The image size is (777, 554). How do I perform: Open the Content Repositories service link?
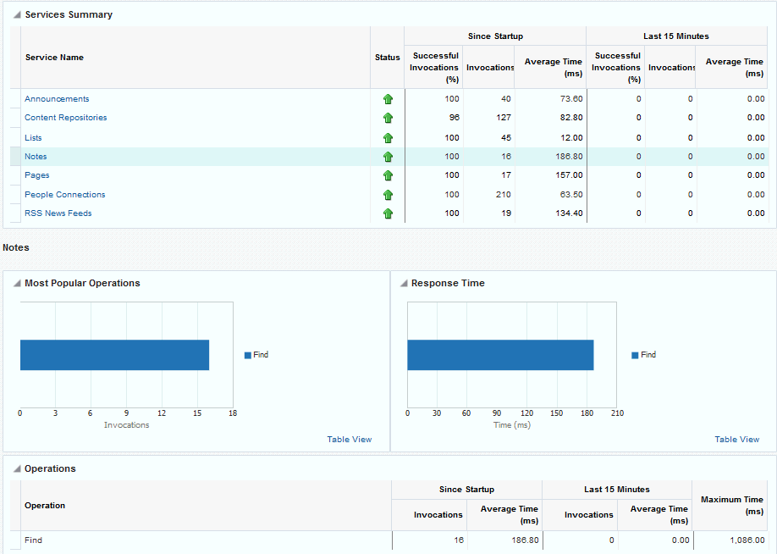pyautogui.click(x=65, y=118)
